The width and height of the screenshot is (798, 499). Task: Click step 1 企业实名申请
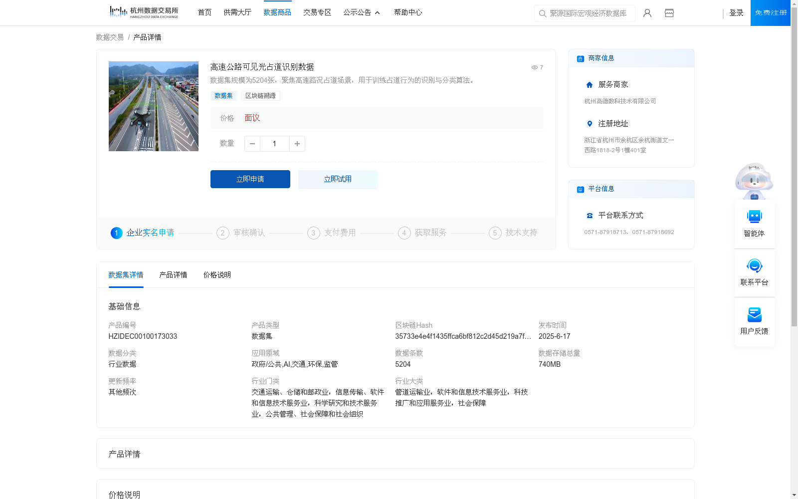point(143,233)
